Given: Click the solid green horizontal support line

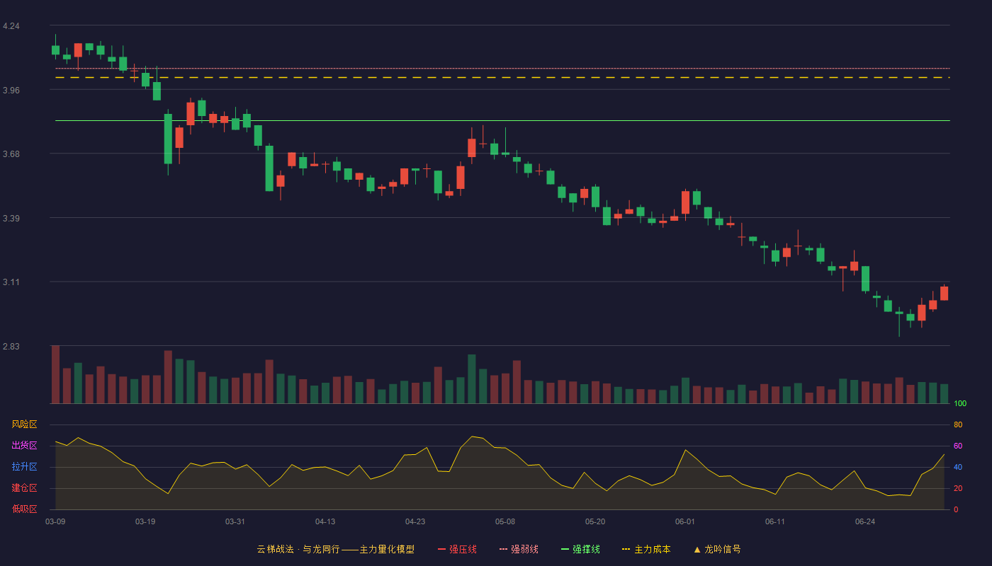Looking at the screenshot, I should click(502, 121).
